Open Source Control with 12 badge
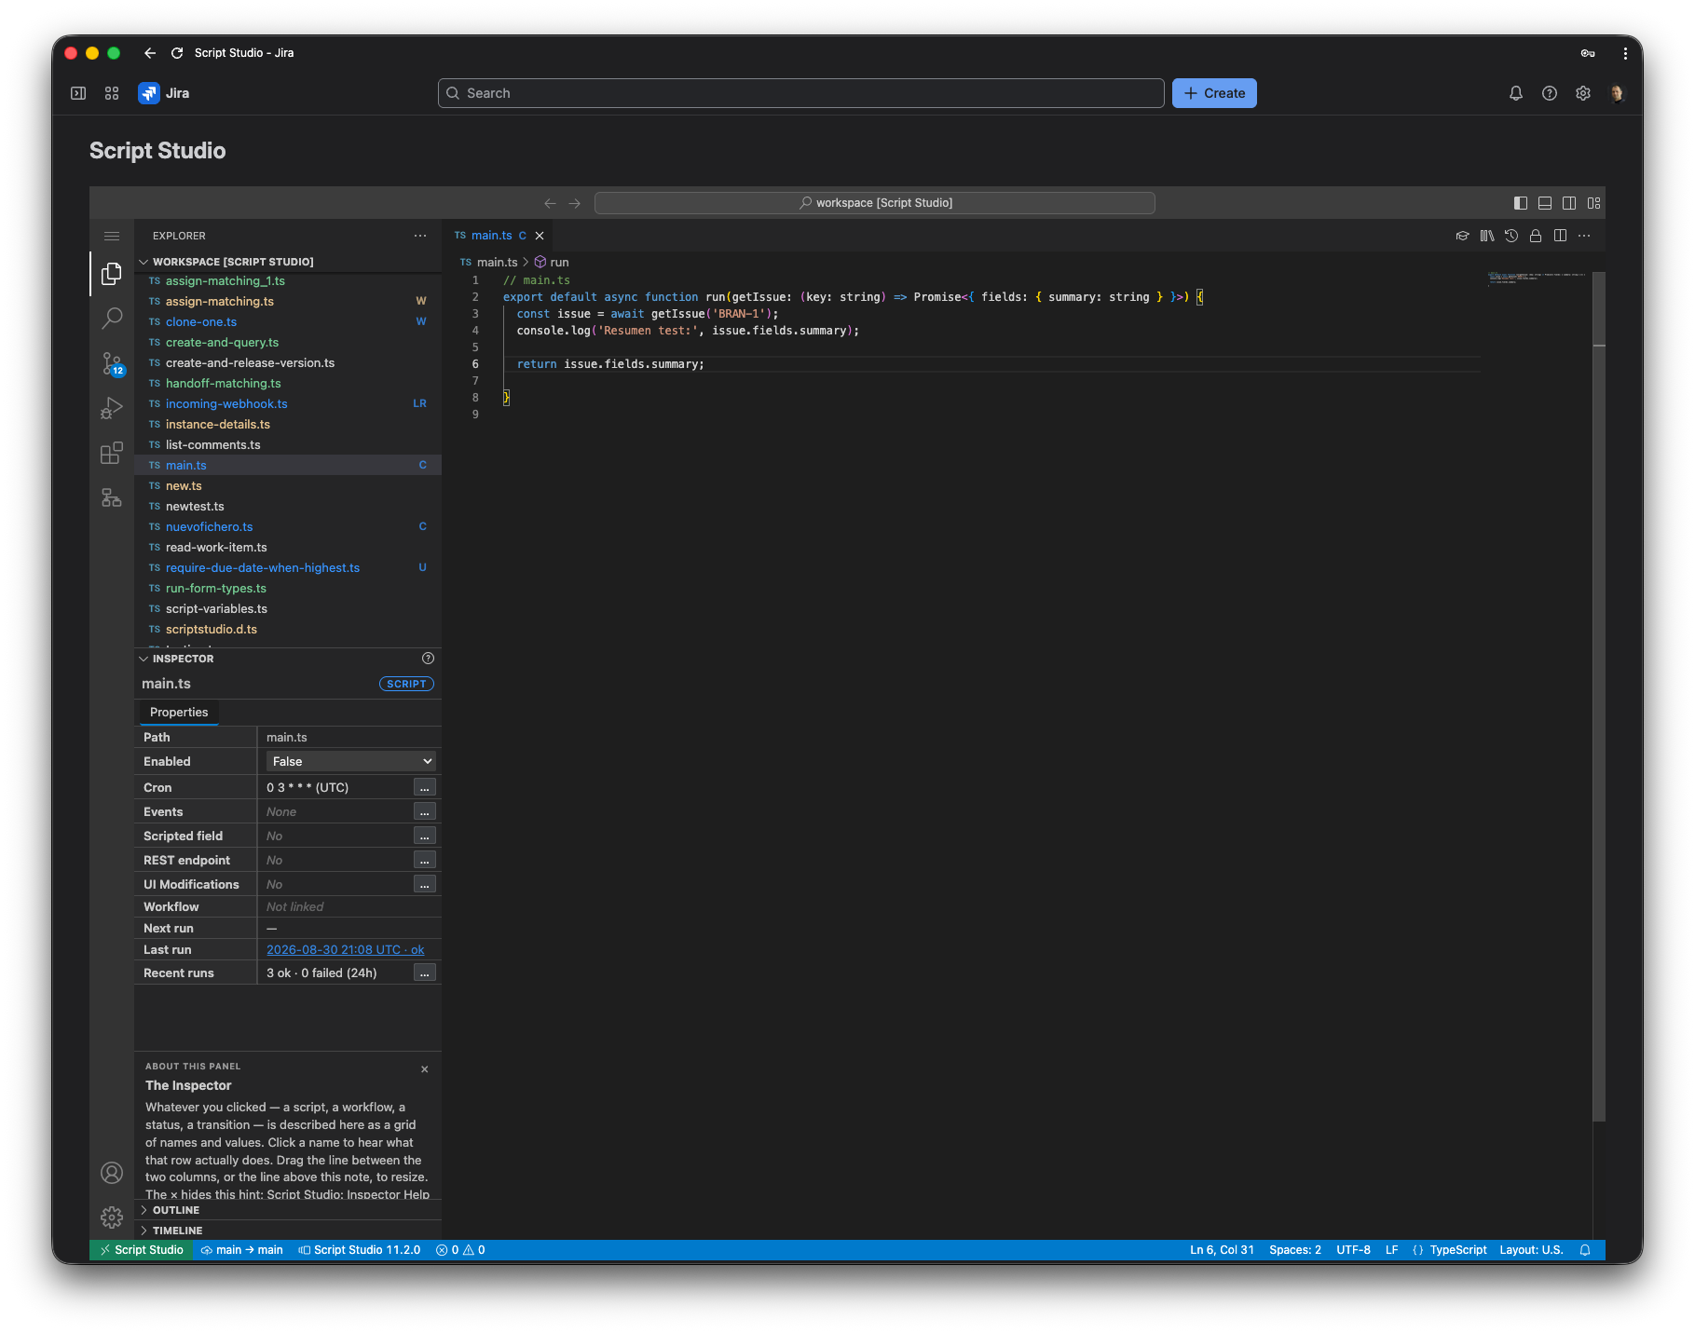 [x=112, y=363]
